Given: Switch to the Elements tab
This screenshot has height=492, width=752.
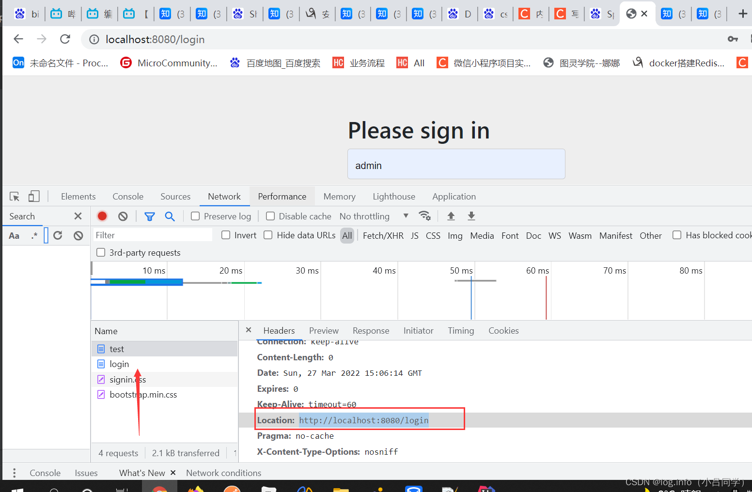Looking at the screenshot, I should (78, 197).
